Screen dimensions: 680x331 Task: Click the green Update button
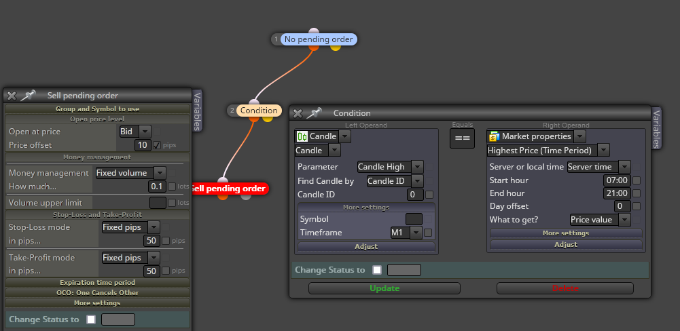(x=384, y=288)
